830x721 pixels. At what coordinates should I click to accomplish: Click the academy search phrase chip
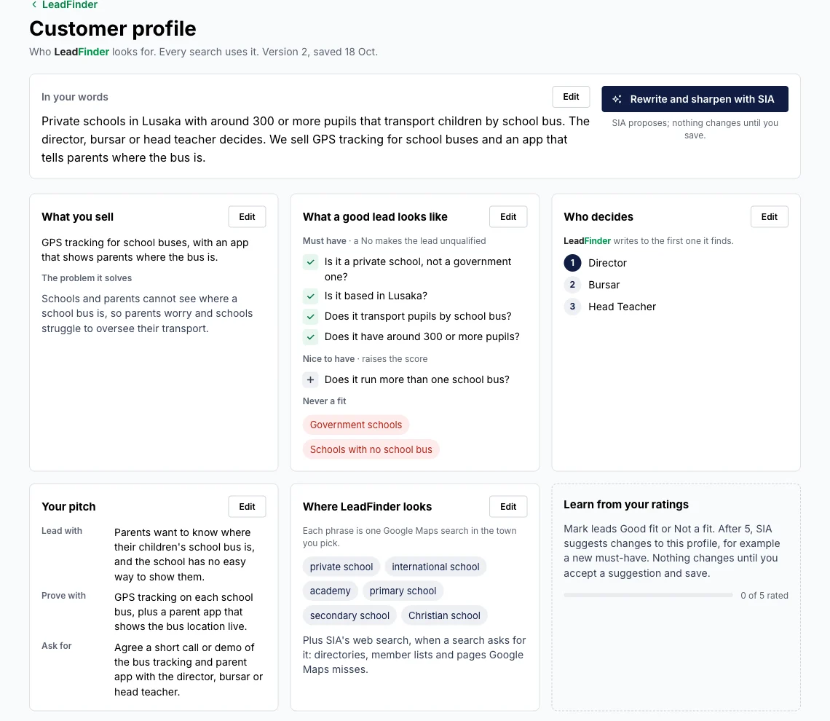[330, 591]
